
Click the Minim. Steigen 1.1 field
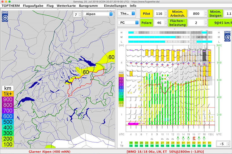click(228, 14)
